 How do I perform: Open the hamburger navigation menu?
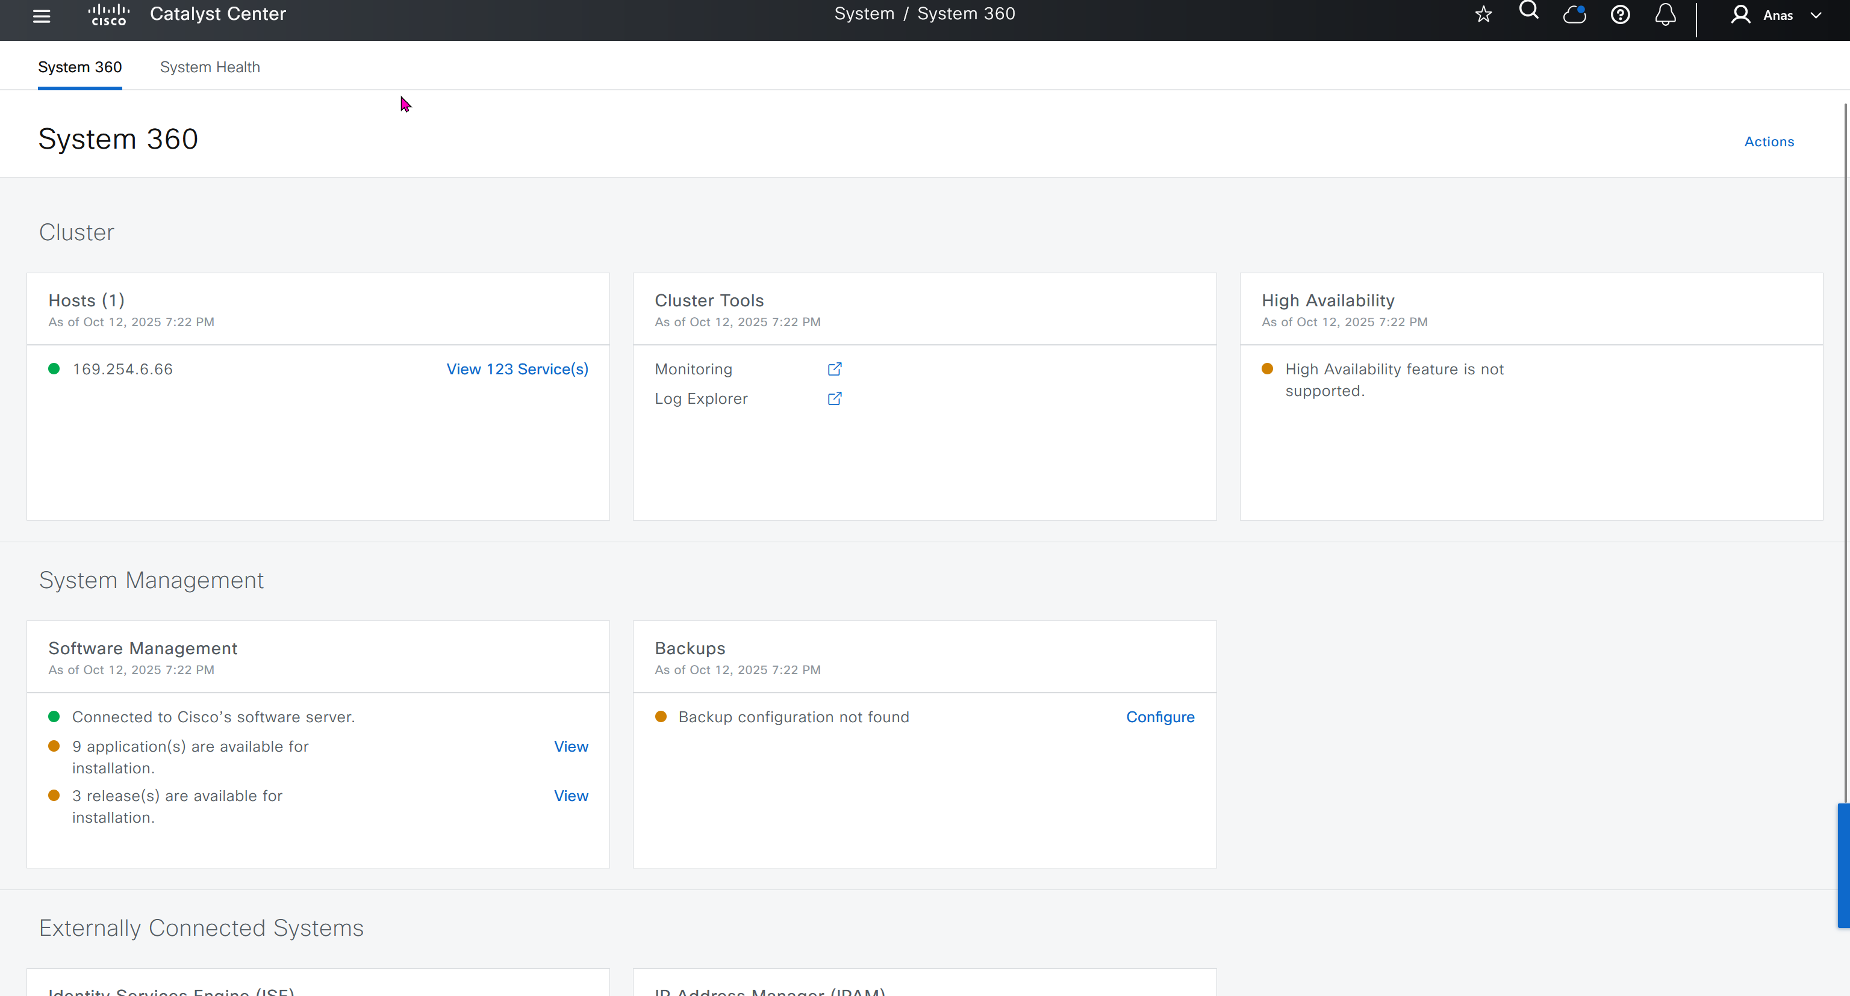(x=42, y=16)
